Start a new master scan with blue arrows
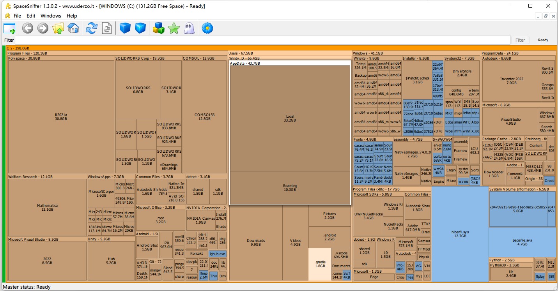 point(92,28)
